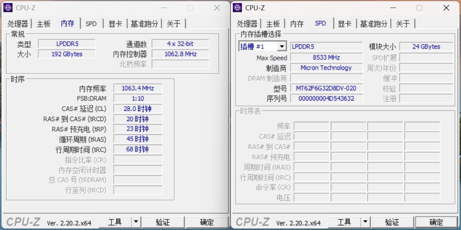Click the 1063.4 MHz memory frequency value
This screenshot has height=230, width=461.
(x=138, y=88)
